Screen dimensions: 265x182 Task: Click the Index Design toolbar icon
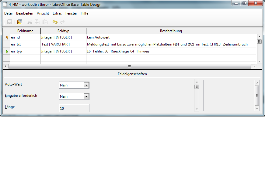tap(20, 22)
